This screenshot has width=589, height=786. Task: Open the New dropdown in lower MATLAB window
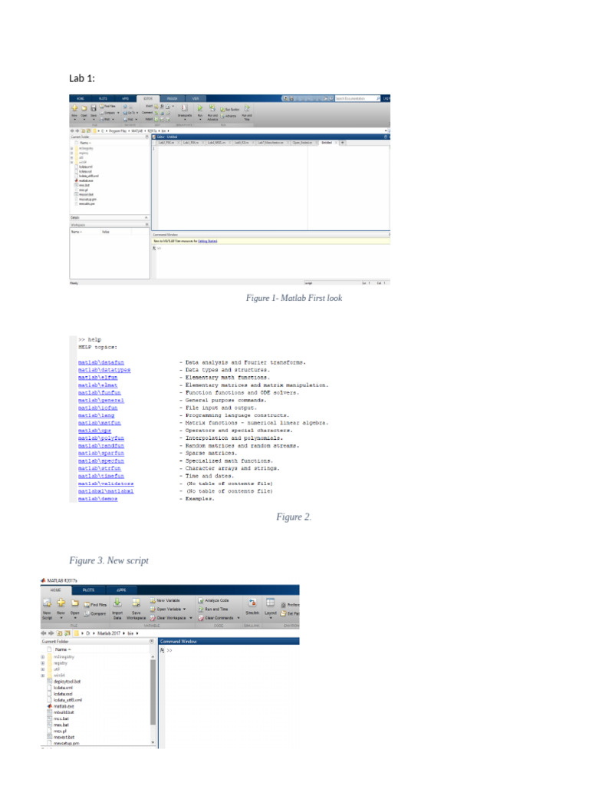(61, 618)
